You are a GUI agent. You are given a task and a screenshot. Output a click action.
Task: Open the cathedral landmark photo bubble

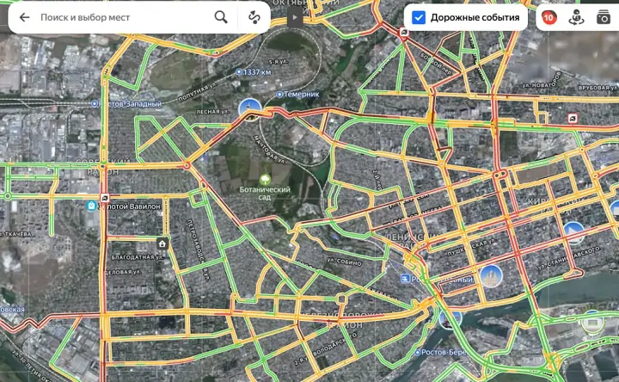pyautogui.click(x=490, y=275)
